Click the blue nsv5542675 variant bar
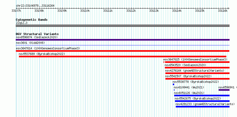237x117 pixels. pyautogui.click(x=202, y=101)
